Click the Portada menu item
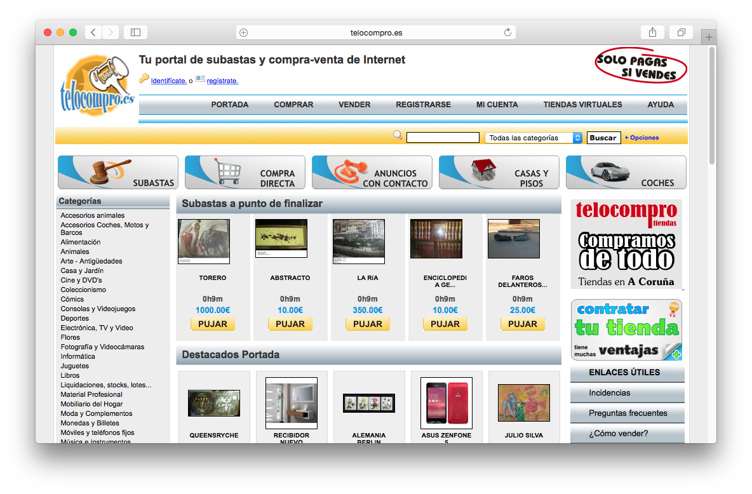The height and width of the screenshot is (494, 752). 230,105
